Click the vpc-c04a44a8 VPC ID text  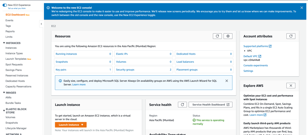pos(252,60)
